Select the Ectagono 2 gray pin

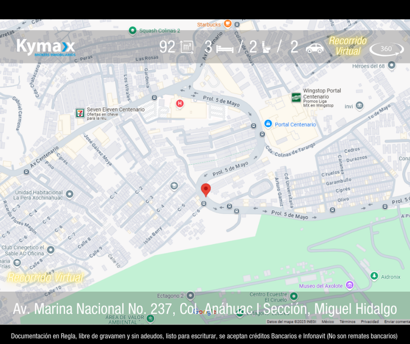coord(191,295)
